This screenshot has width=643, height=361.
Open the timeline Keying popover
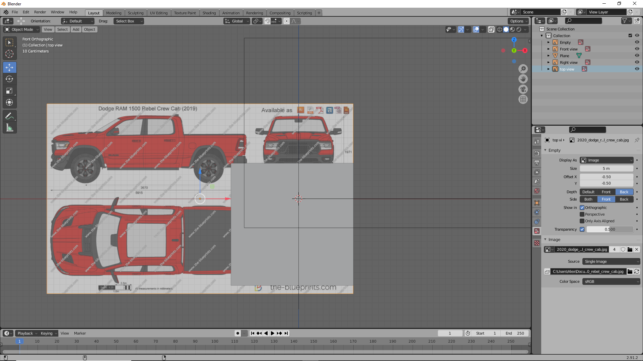click(48, 333)
